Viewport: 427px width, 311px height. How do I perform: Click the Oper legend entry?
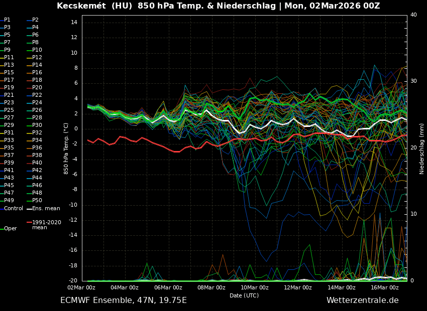point(11,228)
